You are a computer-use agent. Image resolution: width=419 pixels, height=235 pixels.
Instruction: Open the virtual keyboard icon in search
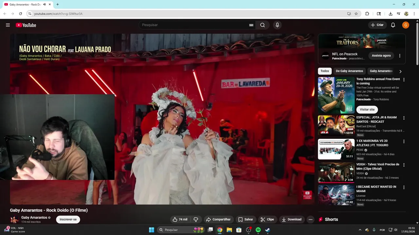coord(251,25)
